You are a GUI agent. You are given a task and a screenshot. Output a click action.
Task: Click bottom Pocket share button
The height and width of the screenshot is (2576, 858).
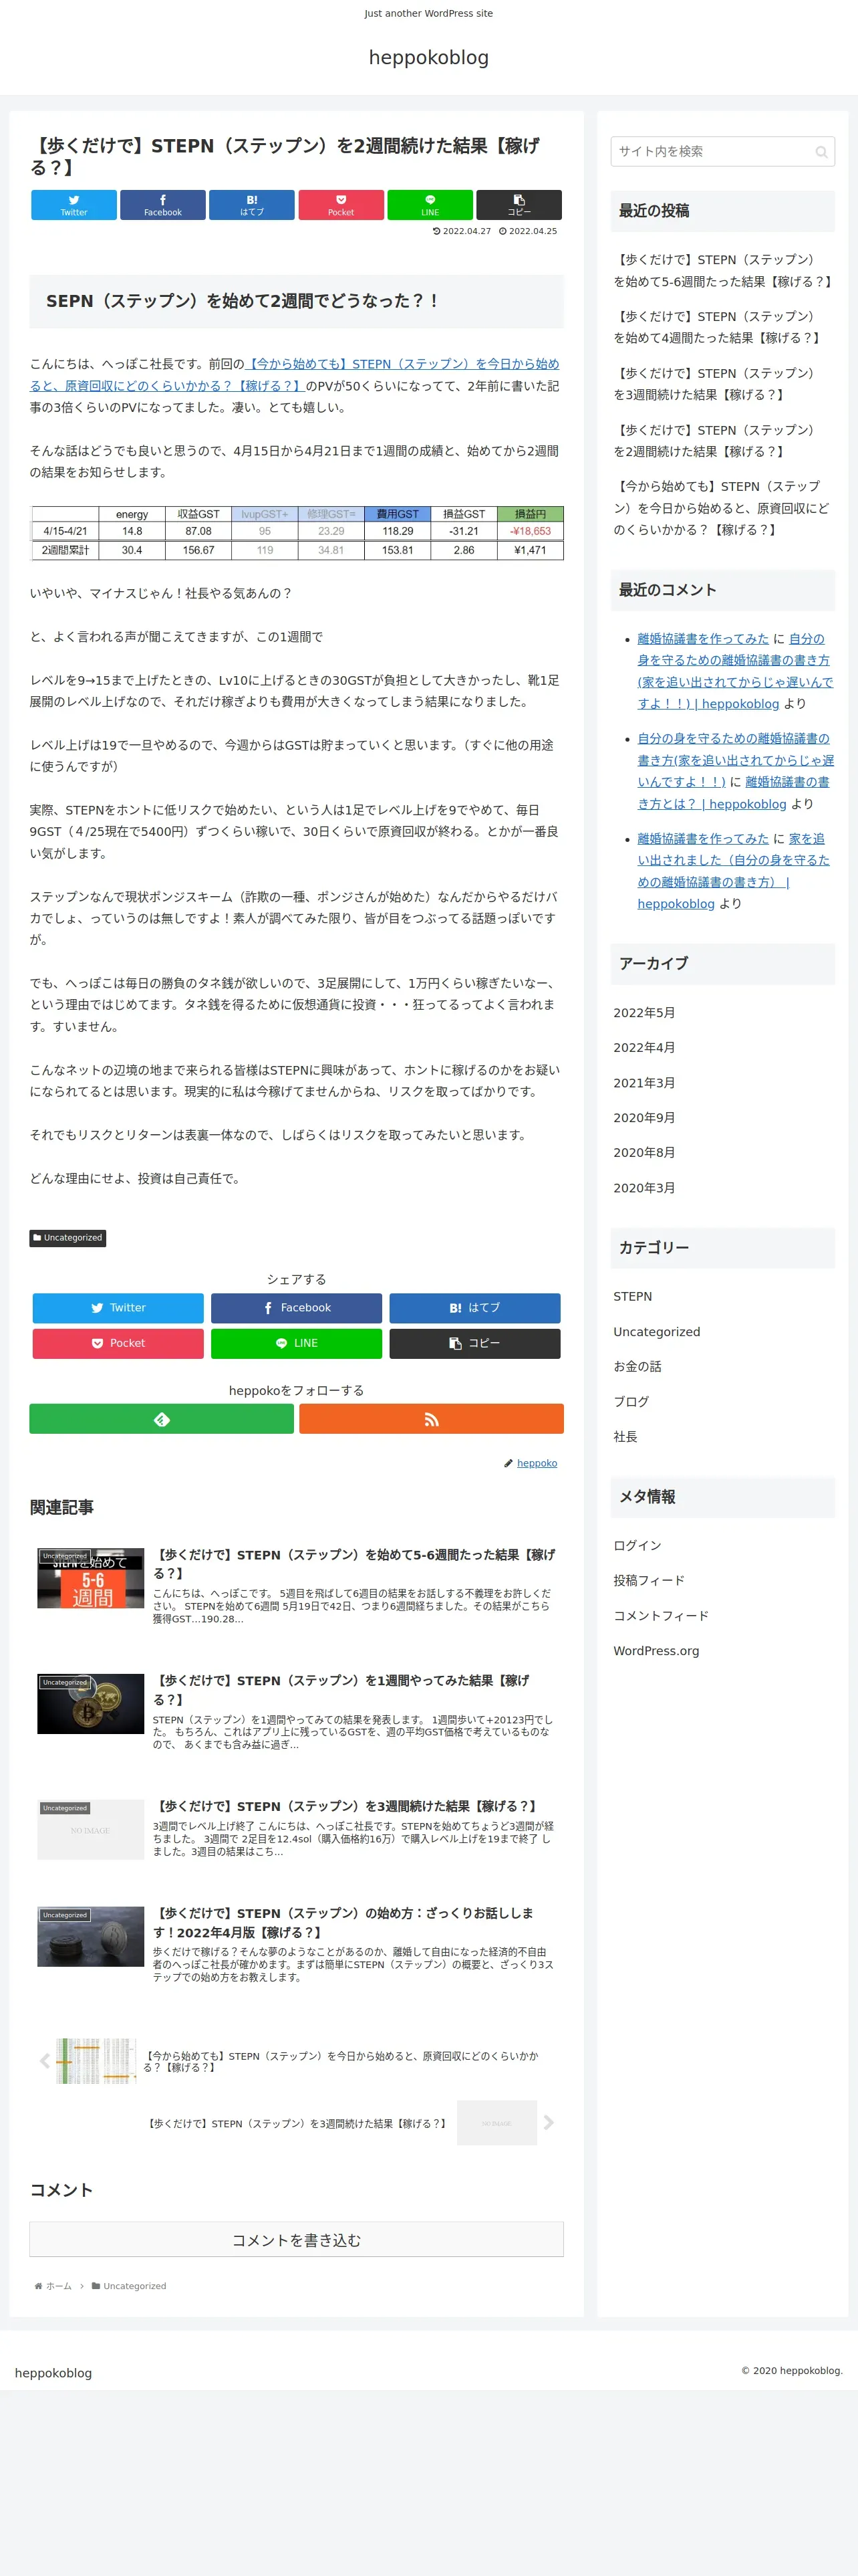point(118,1343)
